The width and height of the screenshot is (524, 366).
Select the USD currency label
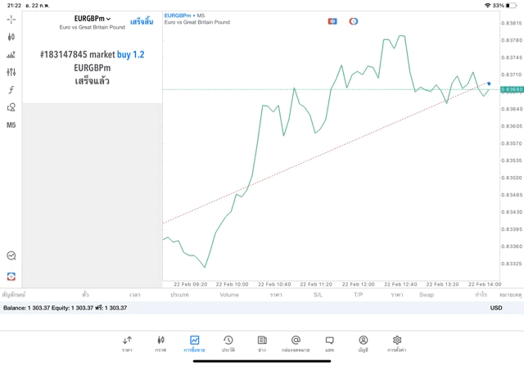(x=496, y=308)
